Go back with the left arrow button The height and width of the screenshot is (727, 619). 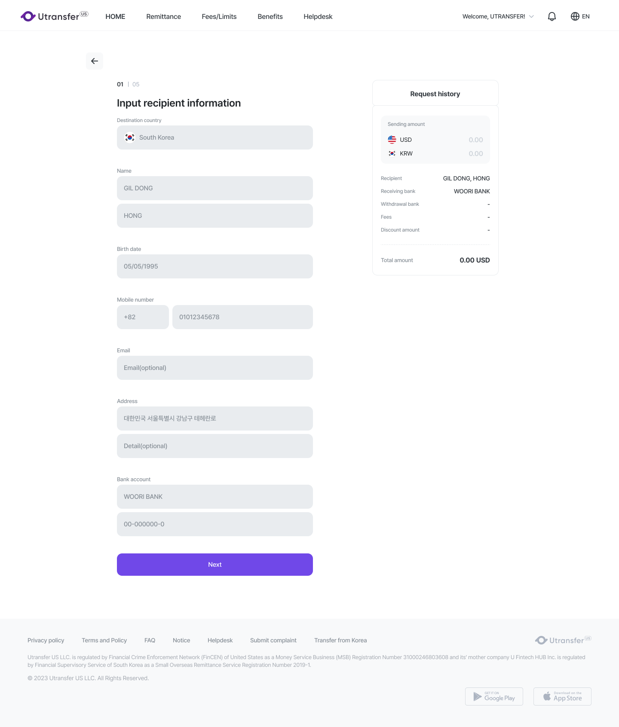(95, 61)
